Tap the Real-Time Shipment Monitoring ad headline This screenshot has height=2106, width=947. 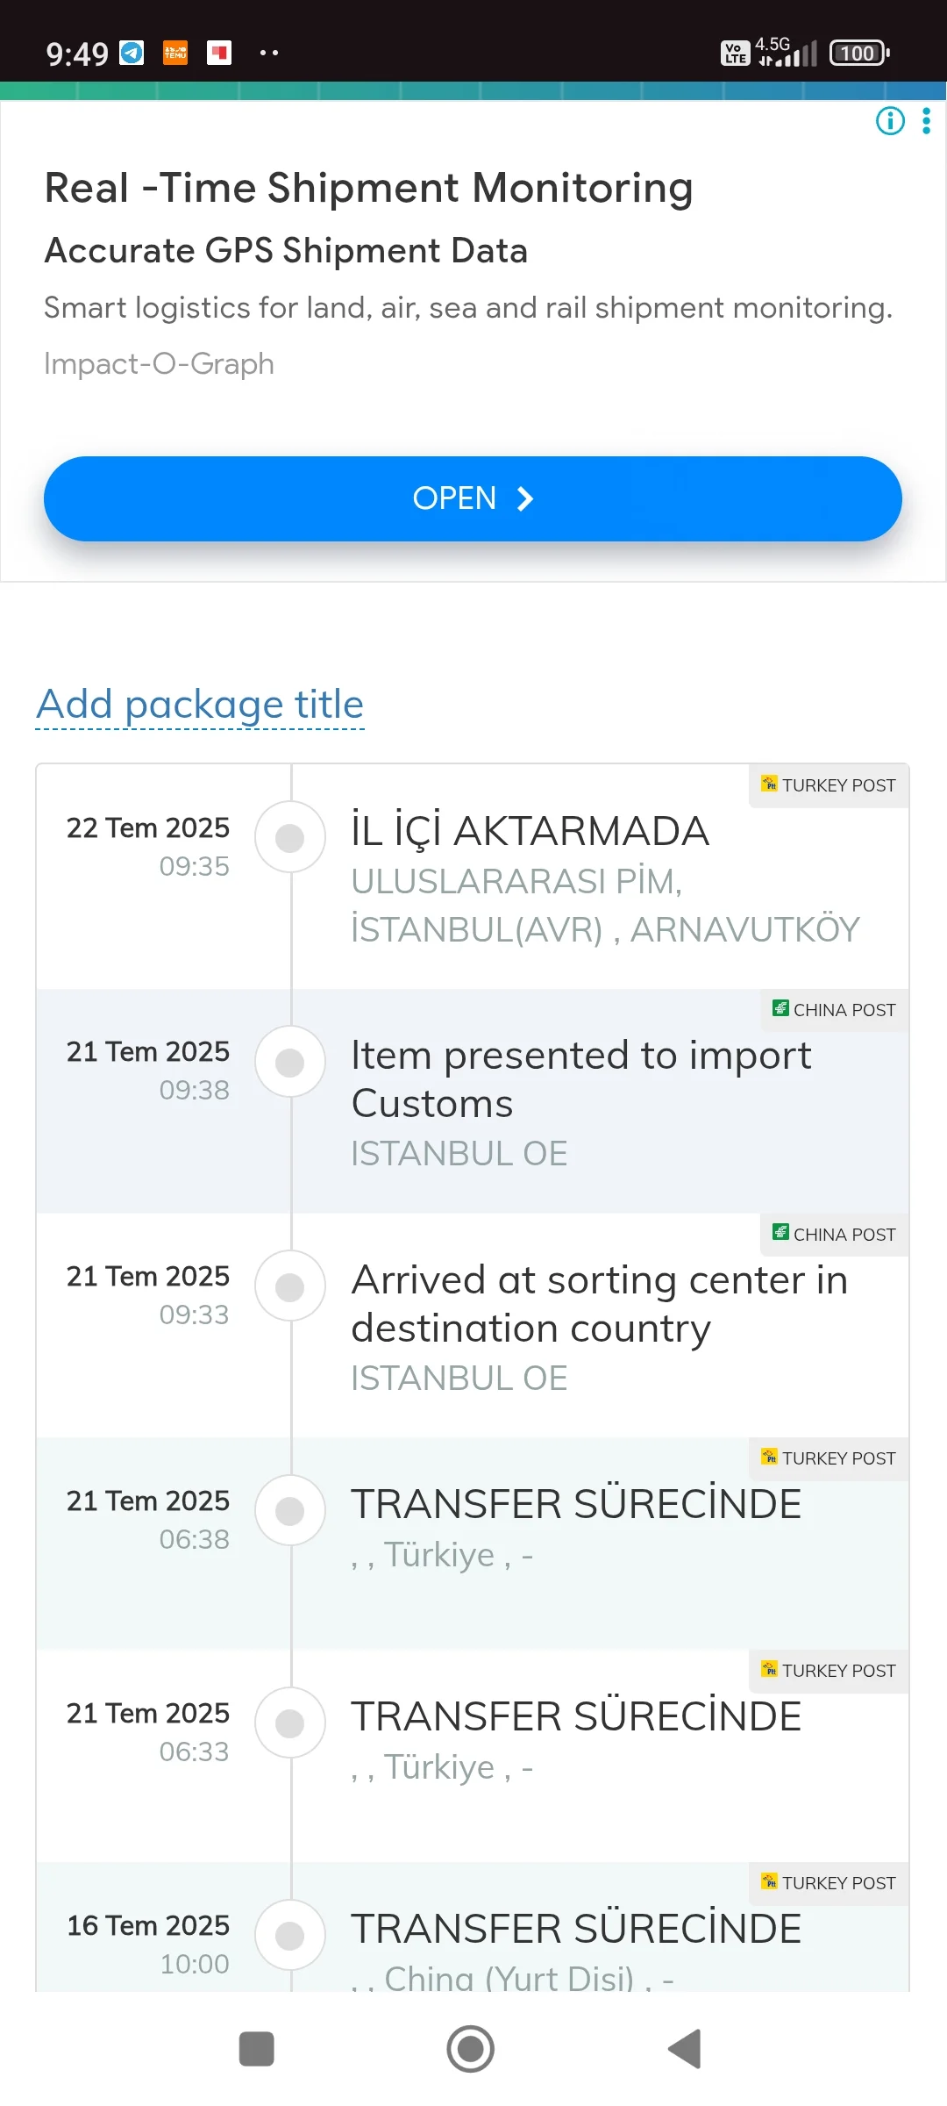368,188
